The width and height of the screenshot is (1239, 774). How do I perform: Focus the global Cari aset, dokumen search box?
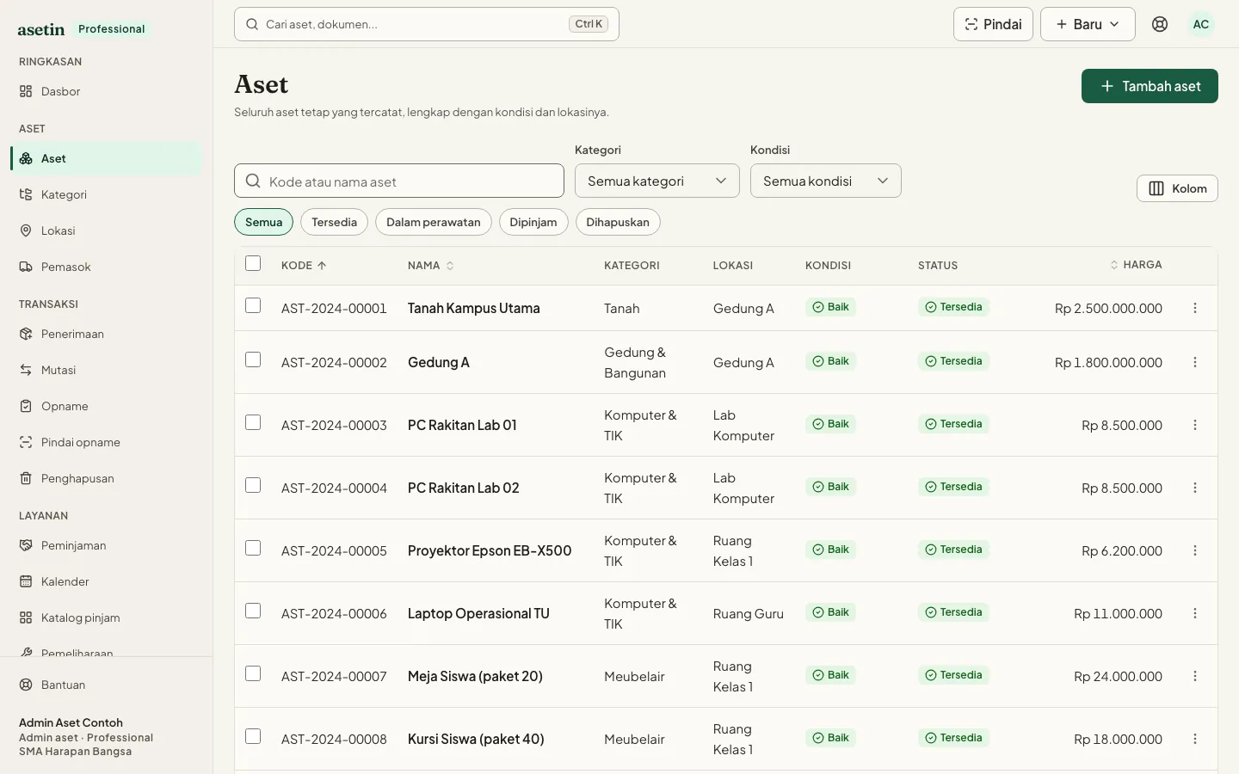pyautogui.click(x=427, y=24)
